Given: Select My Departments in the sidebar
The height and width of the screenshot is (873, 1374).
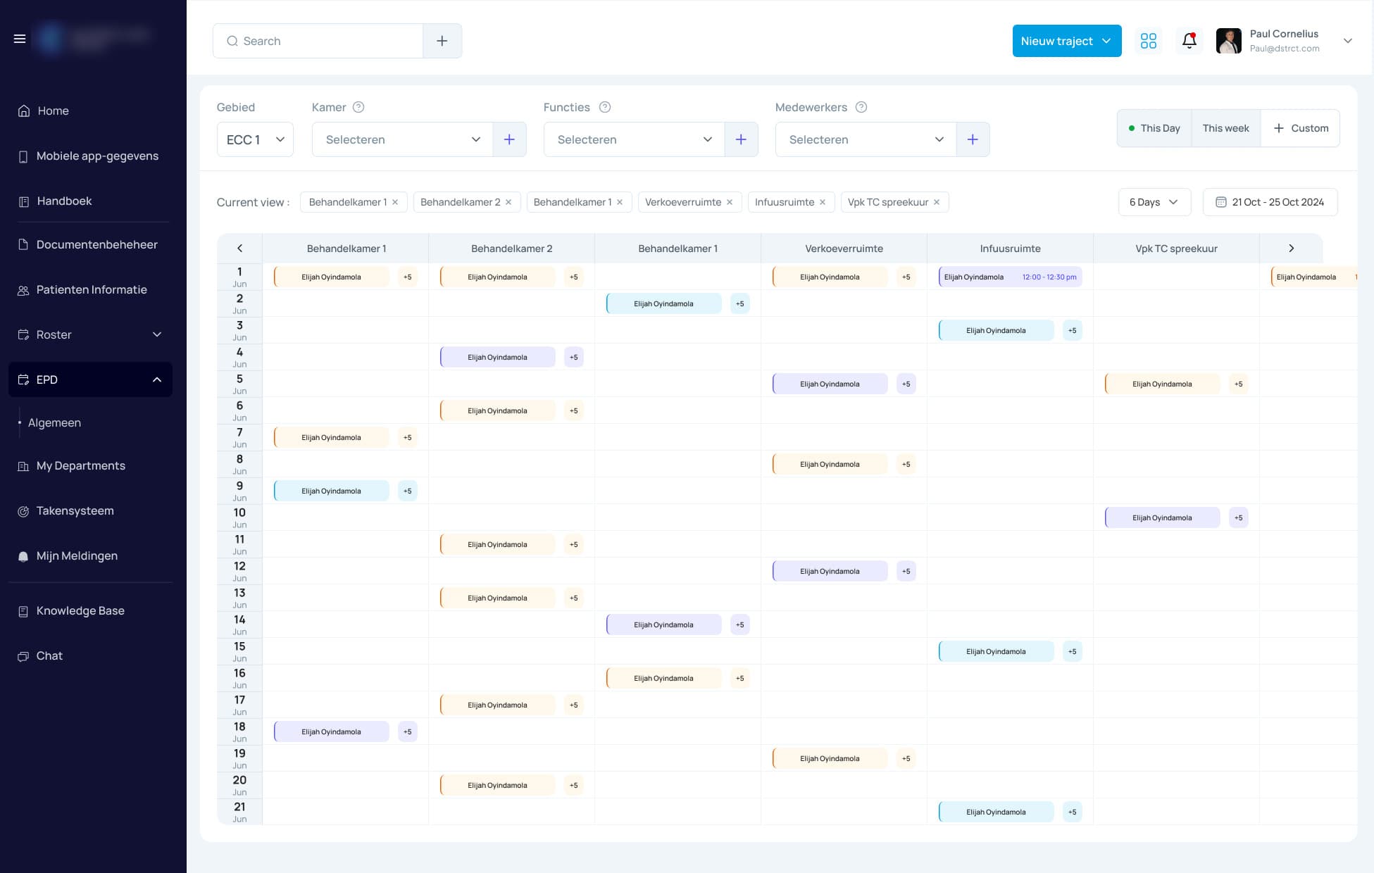Looking at the screenshot, I should (80, 465).
